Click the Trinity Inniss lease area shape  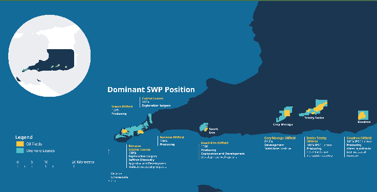point(314,108)
